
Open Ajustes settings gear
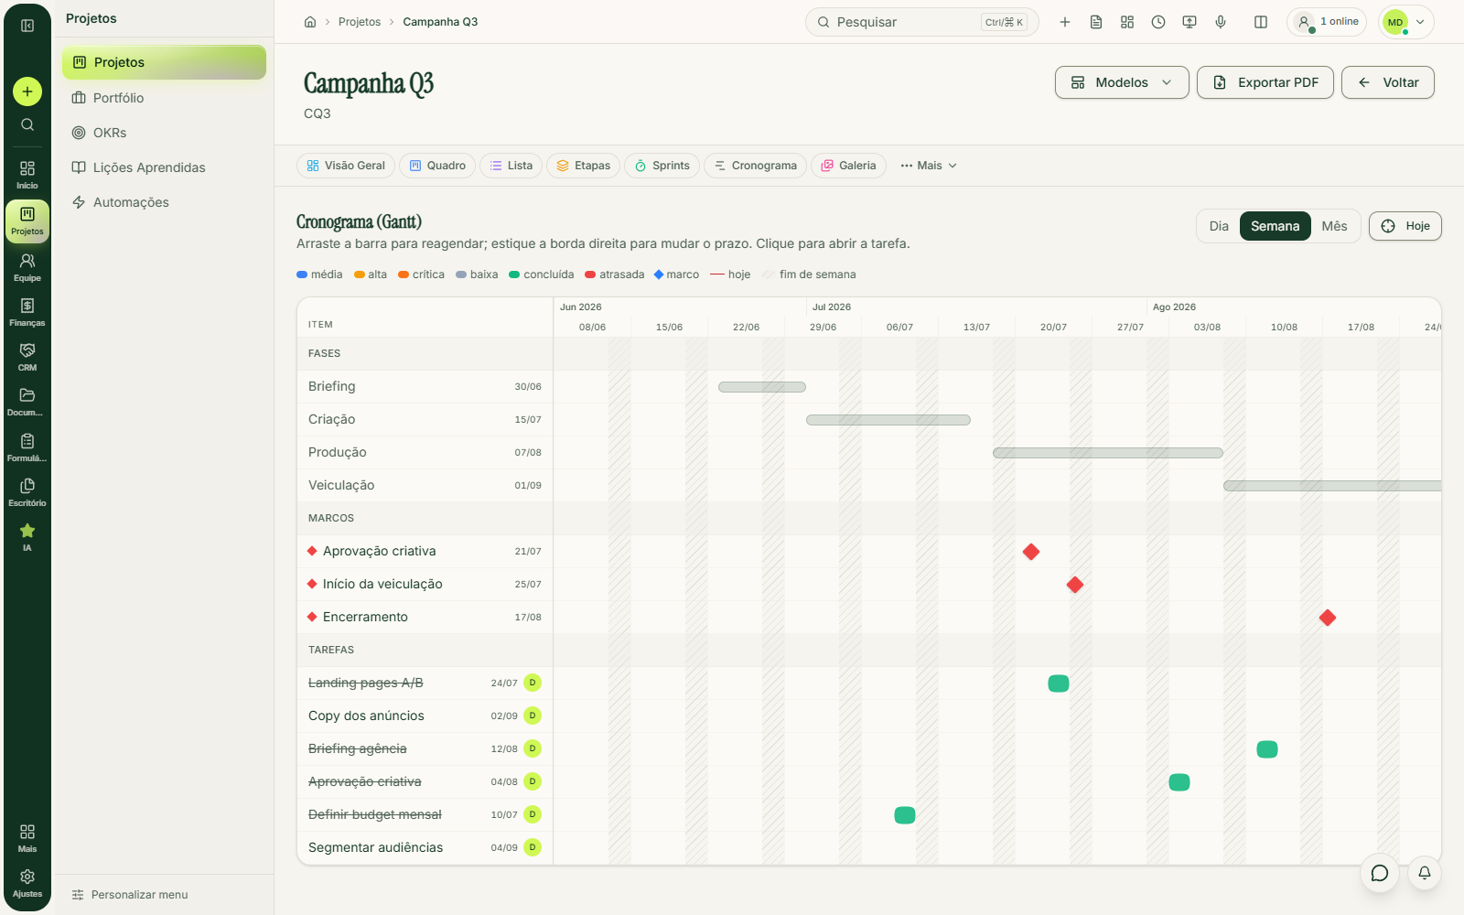click(27, 883)
